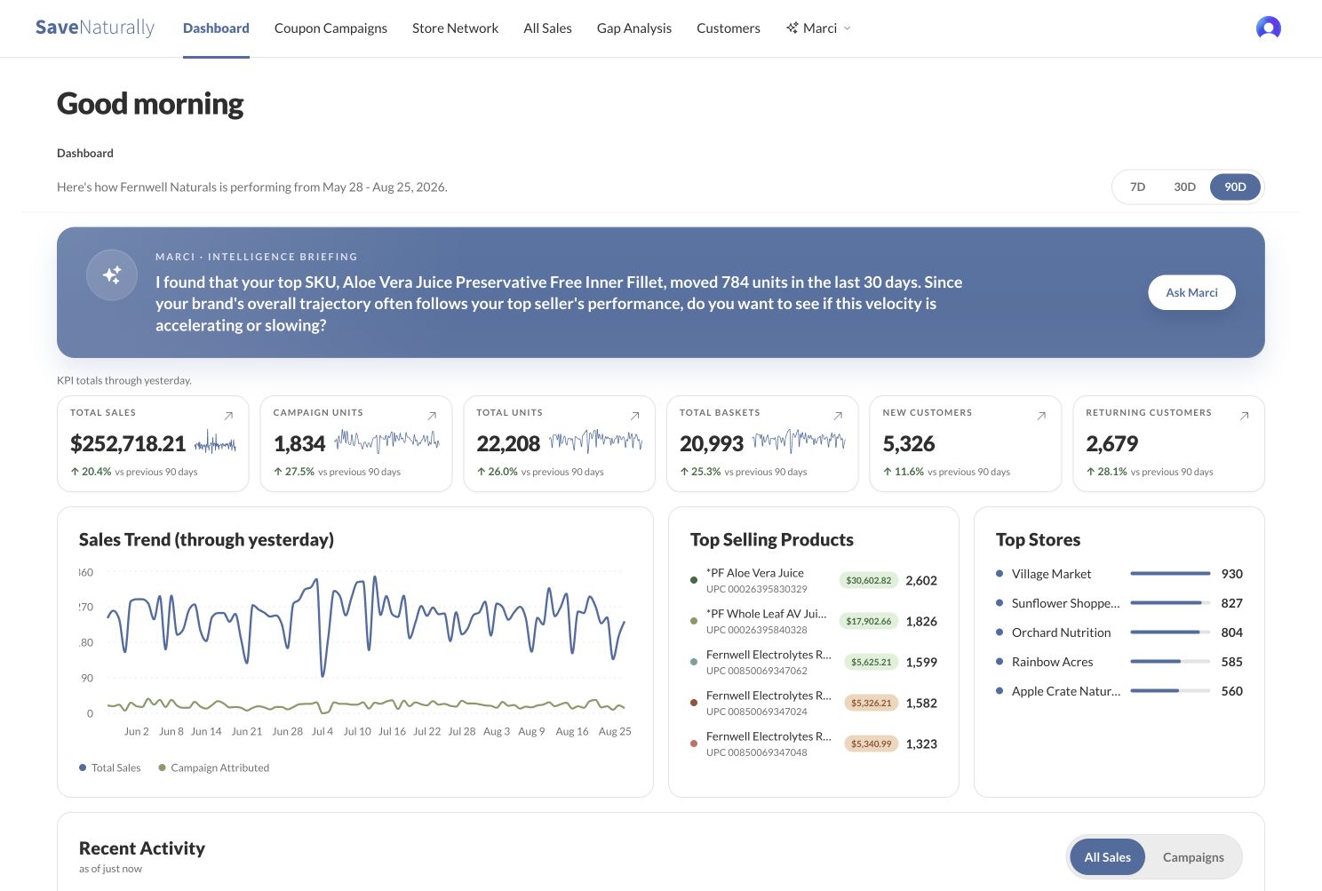Click the UPC 00850069347062 product row

point(814,662)
